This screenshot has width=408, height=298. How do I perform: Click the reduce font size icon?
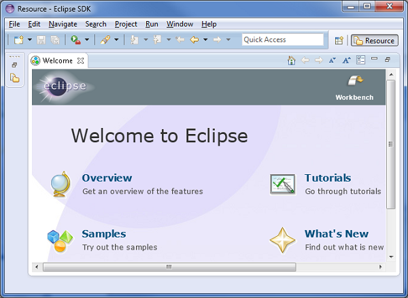click(333, 61)
